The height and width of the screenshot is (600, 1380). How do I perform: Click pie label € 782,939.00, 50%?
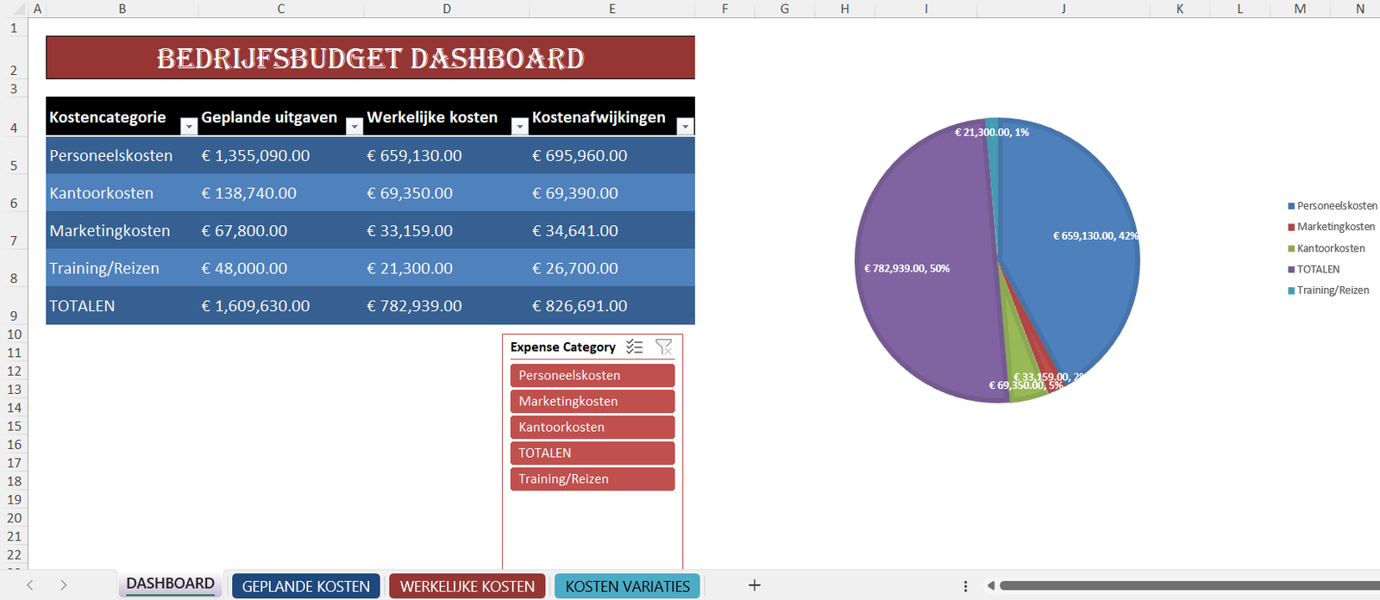pos(906,268)
